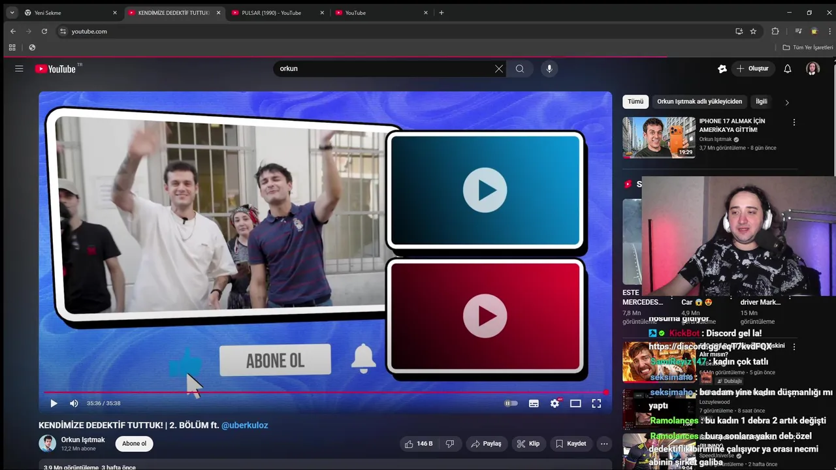Open Chrome profile icon
This screenshot has width=836, height=470.
(x=814, y=31)
